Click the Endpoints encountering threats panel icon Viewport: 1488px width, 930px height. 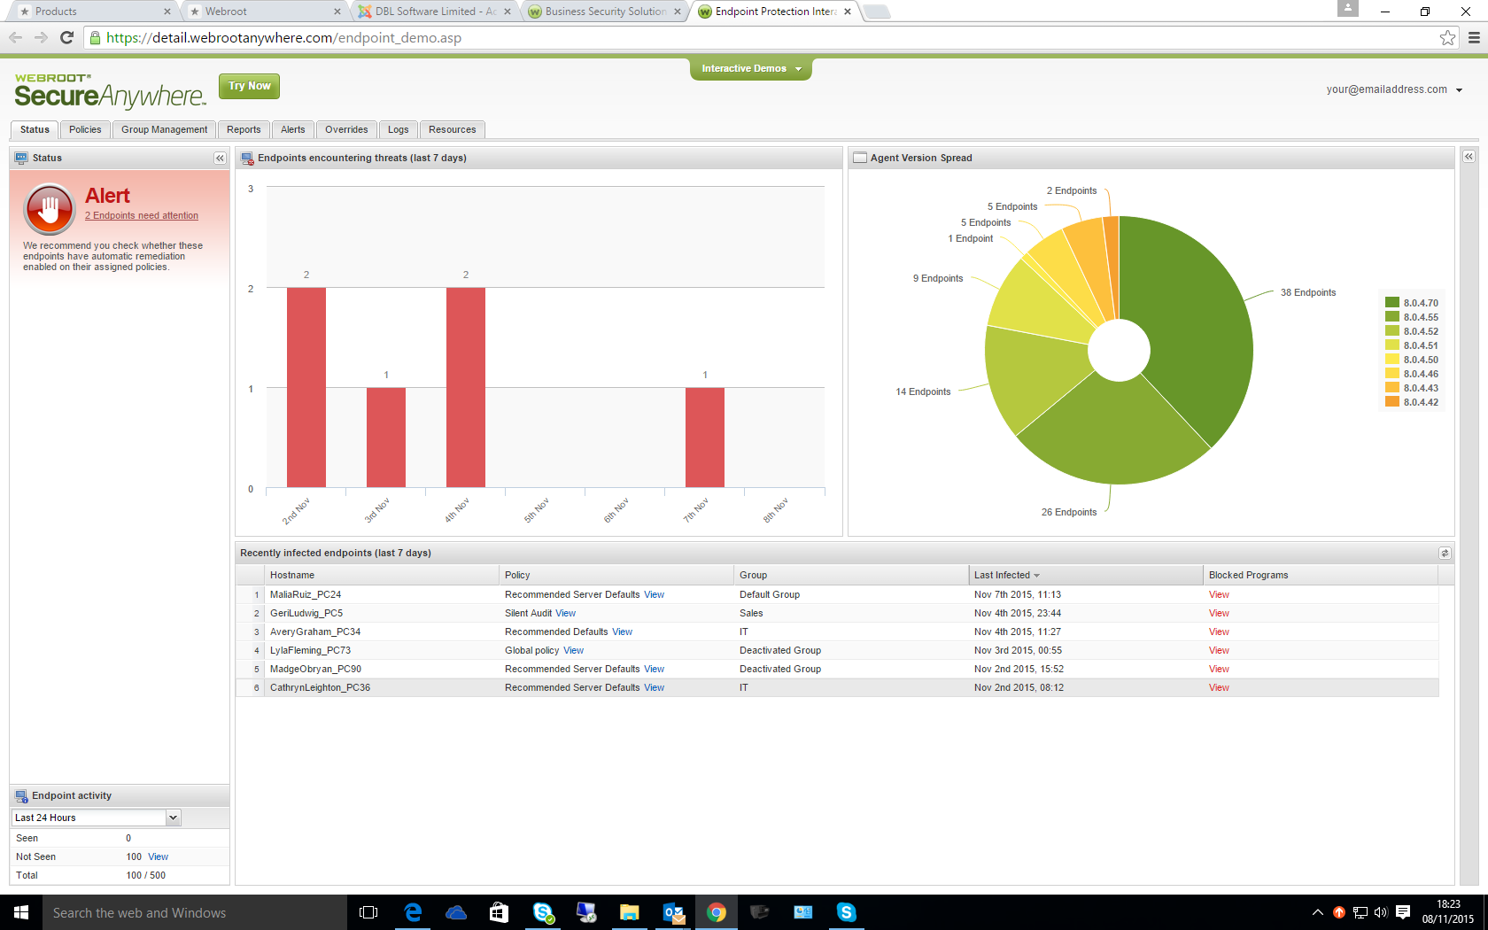pos(247,159)
